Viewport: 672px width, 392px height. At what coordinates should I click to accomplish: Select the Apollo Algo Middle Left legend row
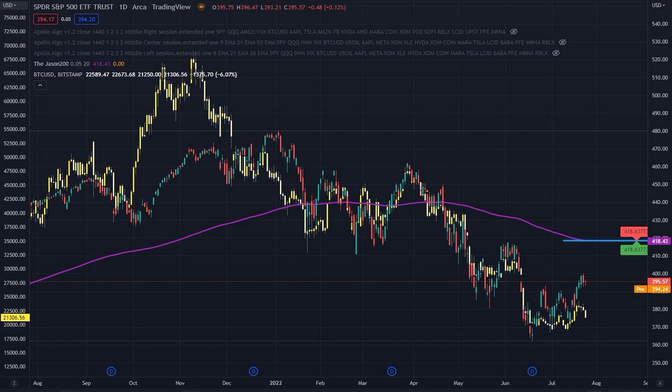pyautogui.click(x=292, y=53)
